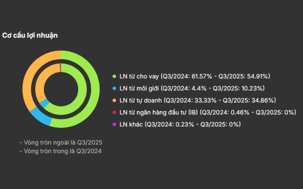Screen dimensions: 303x189
Task: Click the green legend dot for LN từ cho vay
Action: (x=114, y=76)
